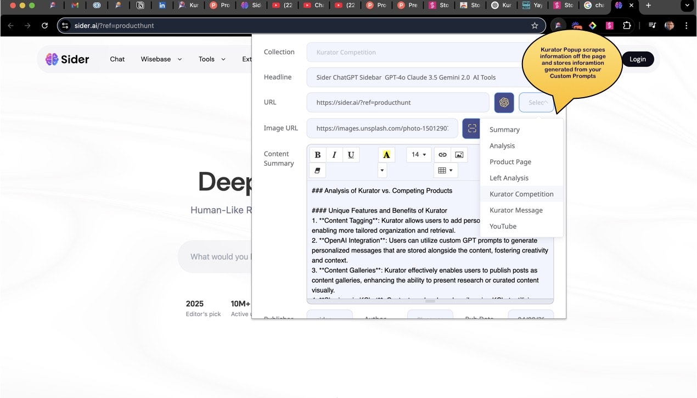This screenshot has width=697, height=398.
Task: Choose Analysis from the prompt list
Action: point(521,145)
